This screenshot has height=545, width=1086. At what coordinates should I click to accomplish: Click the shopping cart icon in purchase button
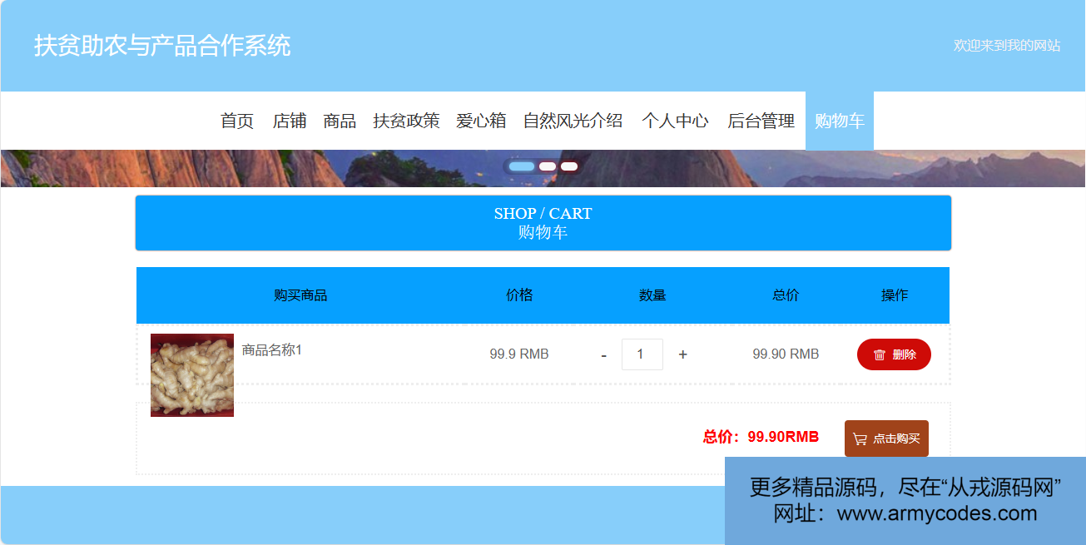click(860, 439)
